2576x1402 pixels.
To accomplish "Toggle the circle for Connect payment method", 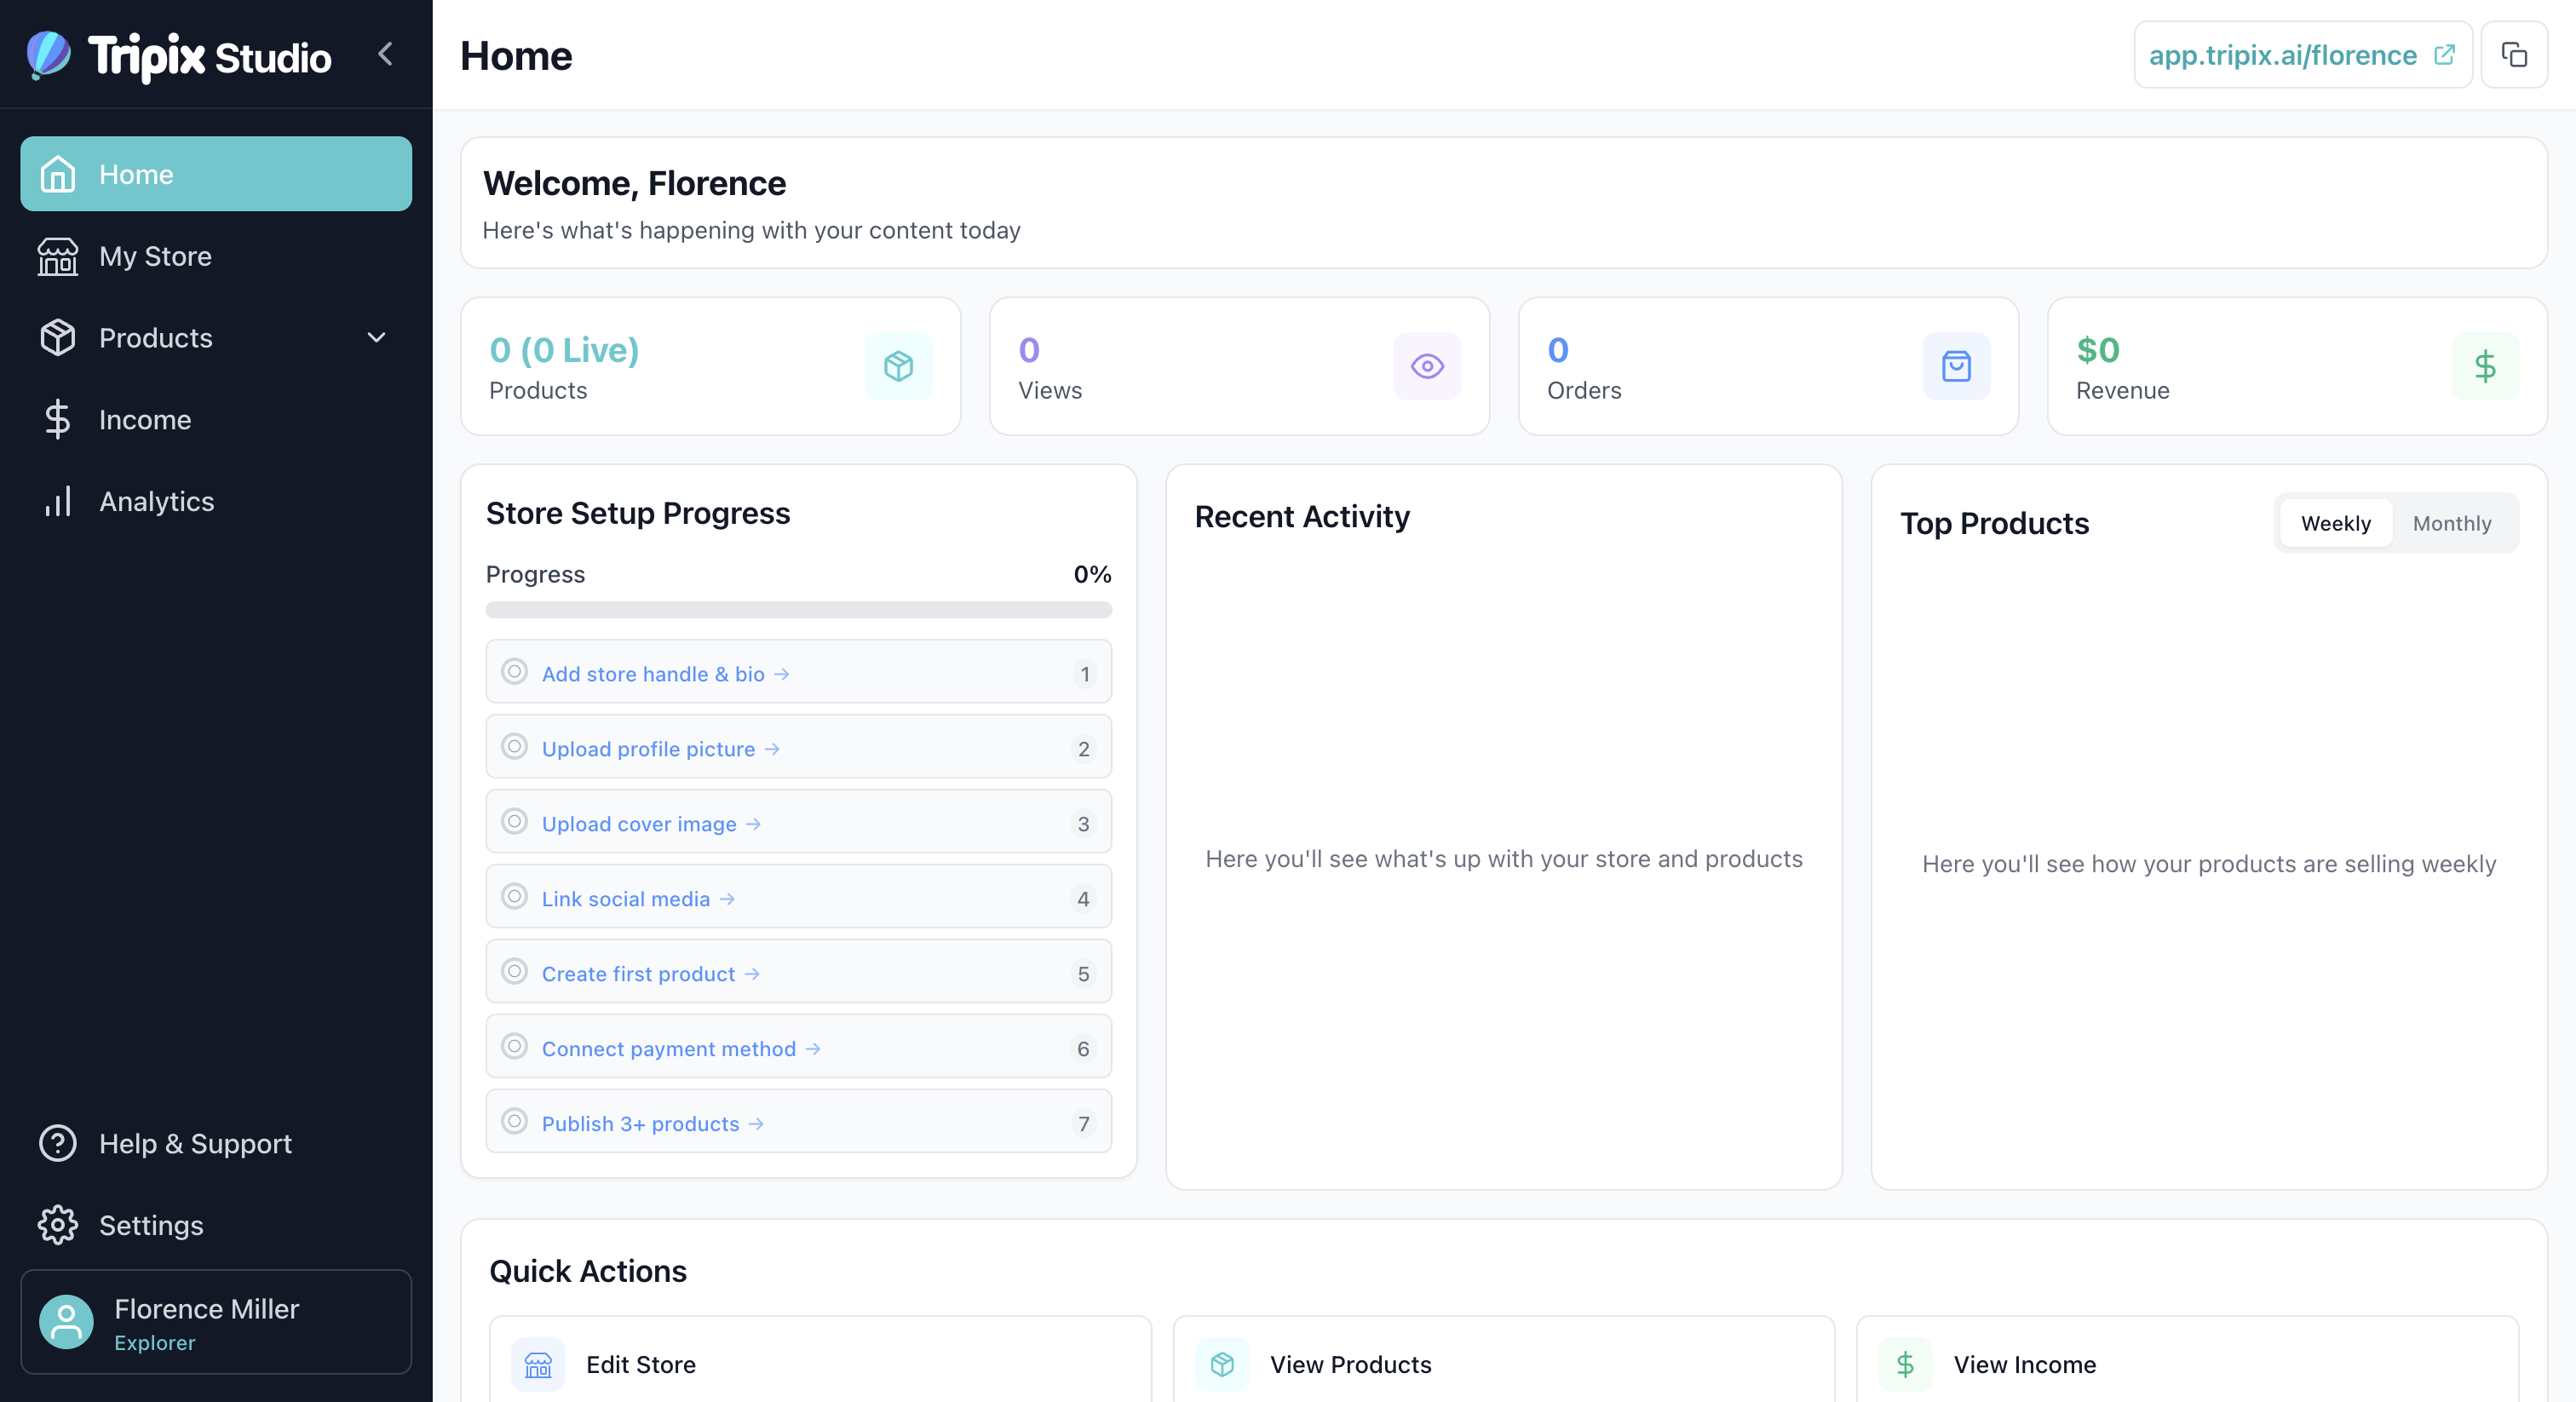I will (514, 1046).
